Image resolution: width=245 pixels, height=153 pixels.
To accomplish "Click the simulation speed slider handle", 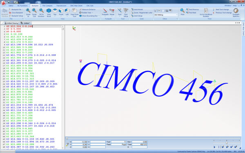I will (227, 143).
